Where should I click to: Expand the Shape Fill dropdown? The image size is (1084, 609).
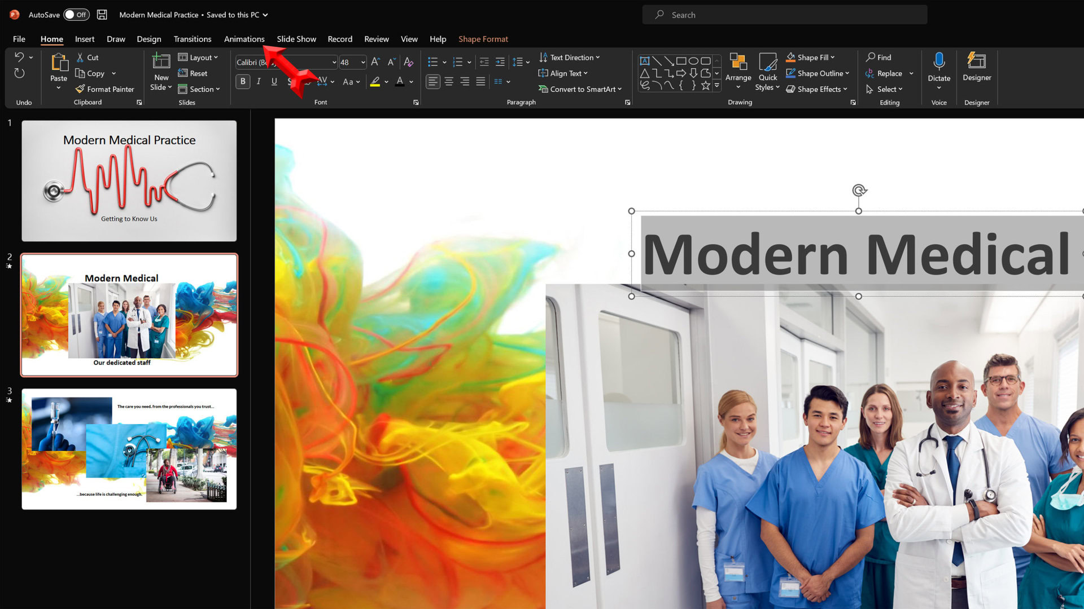(x=833, y=58)
